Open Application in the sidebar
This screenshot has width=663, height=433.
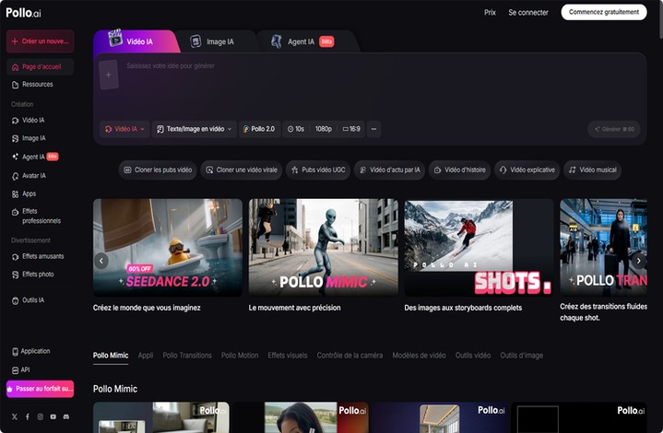(41, 351)
